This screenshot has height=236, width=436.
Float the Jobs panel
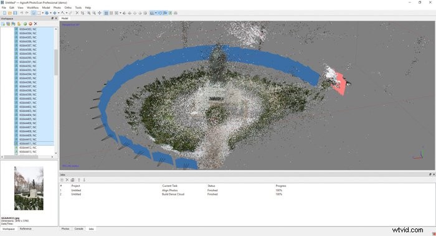tap(430, 174)
